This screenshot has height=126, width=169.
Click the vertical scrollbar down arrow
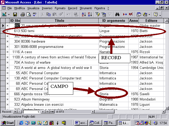[x=167, y=108]
